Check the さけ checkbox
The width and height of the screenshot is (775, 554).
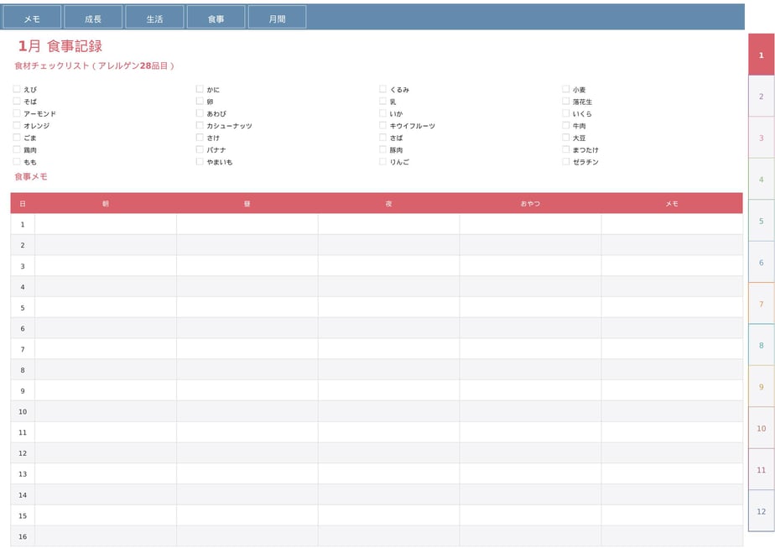coord(200,138)
